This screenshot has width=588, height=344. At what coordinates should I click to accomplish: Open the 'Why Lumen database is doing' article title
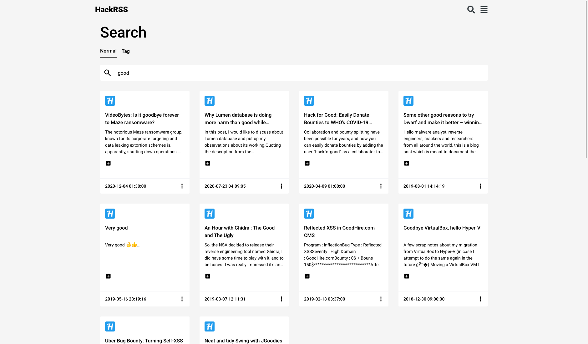tap(238, 119)
